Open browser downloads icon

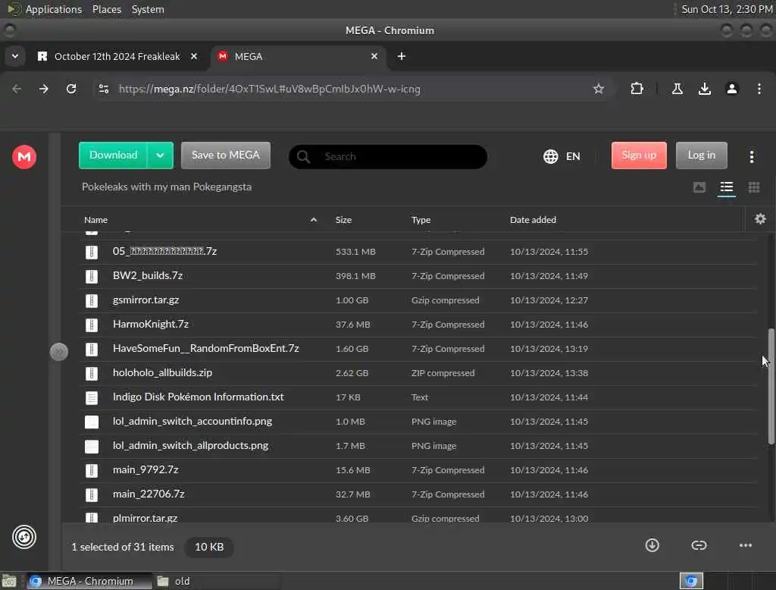click(x=704, y=89)
